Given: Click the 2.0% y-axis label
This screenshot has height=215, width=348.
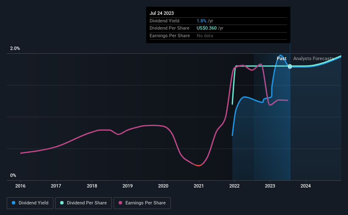Looking at the screenshot, I should click(x=15, y=49).
